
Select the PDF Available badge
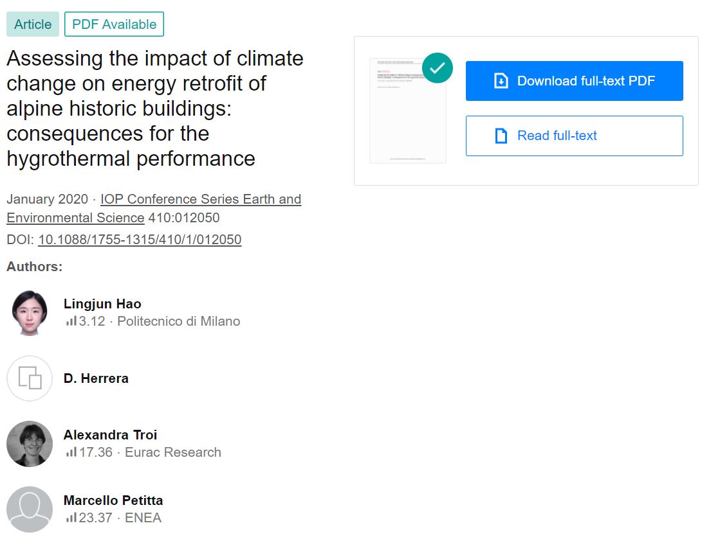[x=114, y=24]
